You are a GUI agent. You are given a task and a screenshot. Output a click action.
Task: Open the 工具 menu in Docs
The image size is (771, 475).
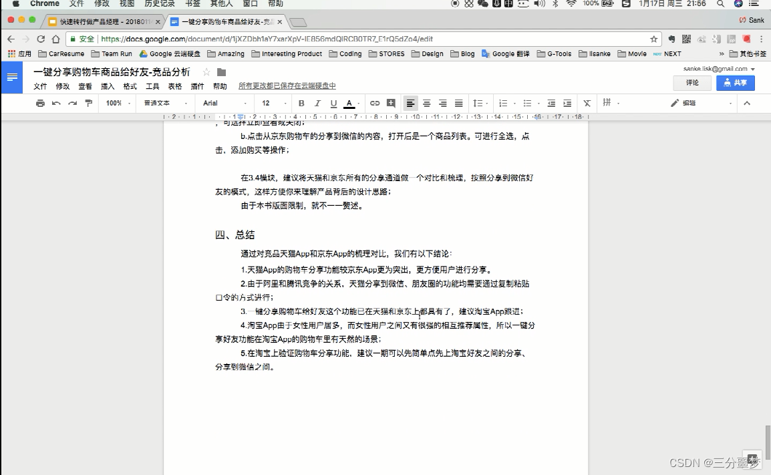[152, 87]
